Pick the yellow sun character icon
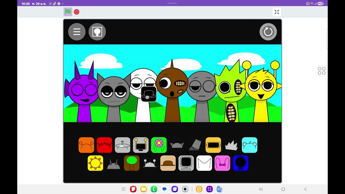Image resolution: width=345 pixels, height=194 pixels. [95, 163]
